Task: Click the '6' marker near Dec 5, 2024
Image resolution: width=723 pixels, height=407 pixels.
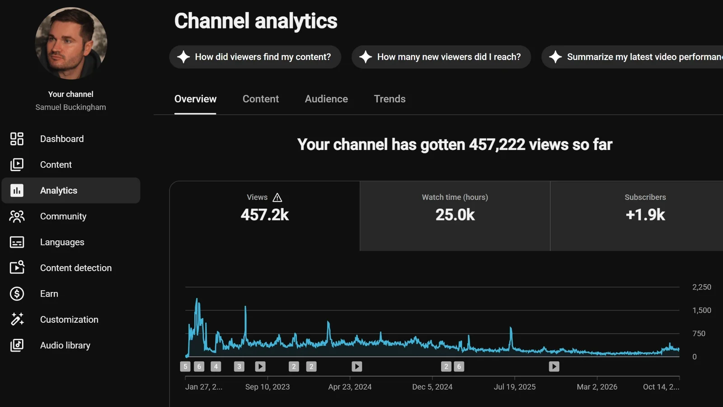Action: click(459, 366)
